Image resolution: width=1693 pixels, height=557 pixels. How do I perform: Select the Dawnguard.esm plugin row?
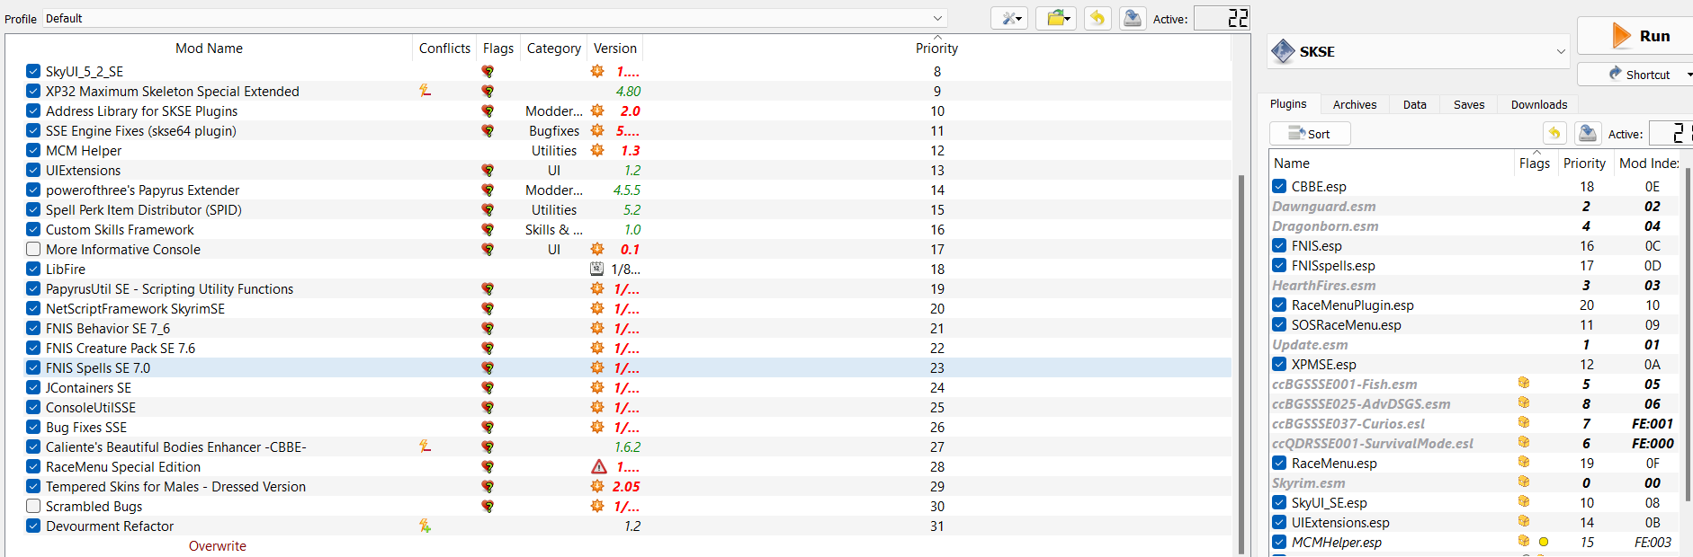[x=1475, y=206]
